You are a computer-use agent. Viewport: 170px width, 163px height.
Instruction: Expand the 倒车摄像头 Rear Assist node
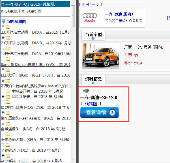(3, 113)
